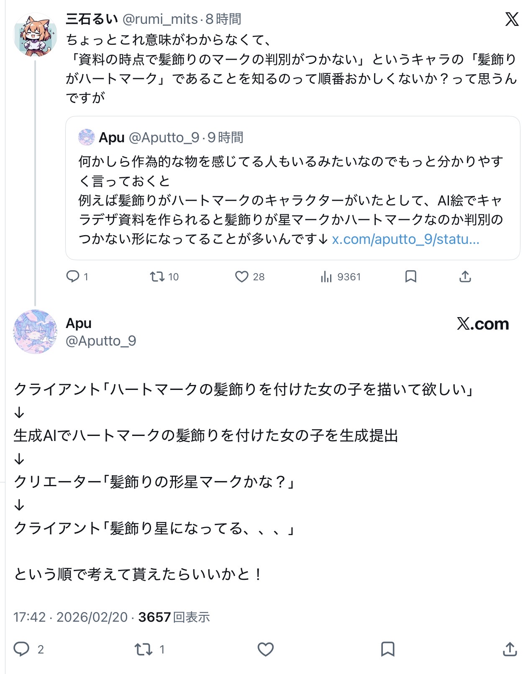This screenshot has width=528, height=674.
Task: Open the 17:42 · 2026/02/20 timestamp
Action: tap(70, 617)
